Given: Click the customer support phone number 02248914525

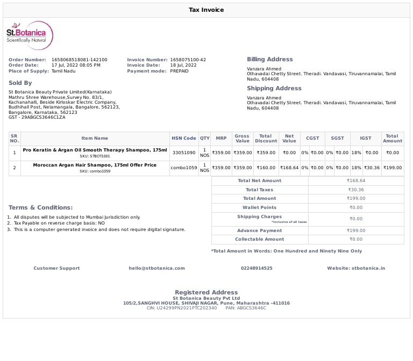Looking at the screenshot, I should (x=257, y=268).
